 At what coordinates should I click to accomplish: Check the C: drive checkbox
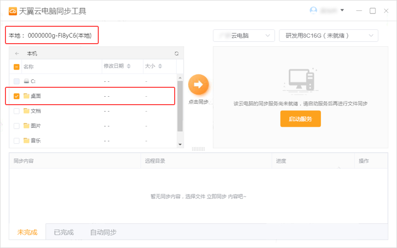pos(16,81)
